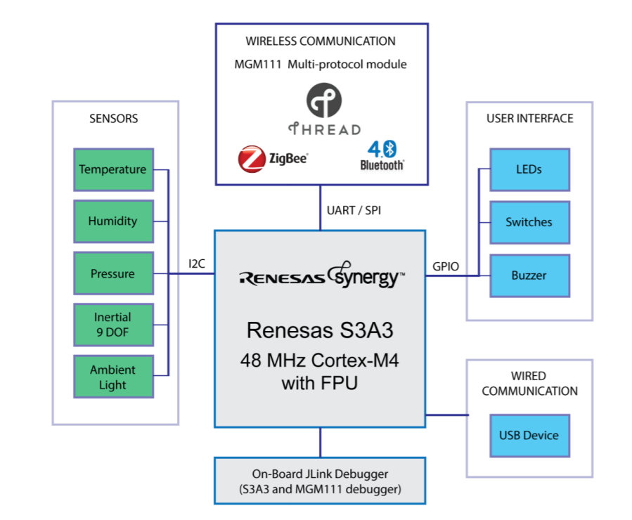Select the Humidity sensor block
This screenshot has width=632, height=520.
tap(114, 221)
